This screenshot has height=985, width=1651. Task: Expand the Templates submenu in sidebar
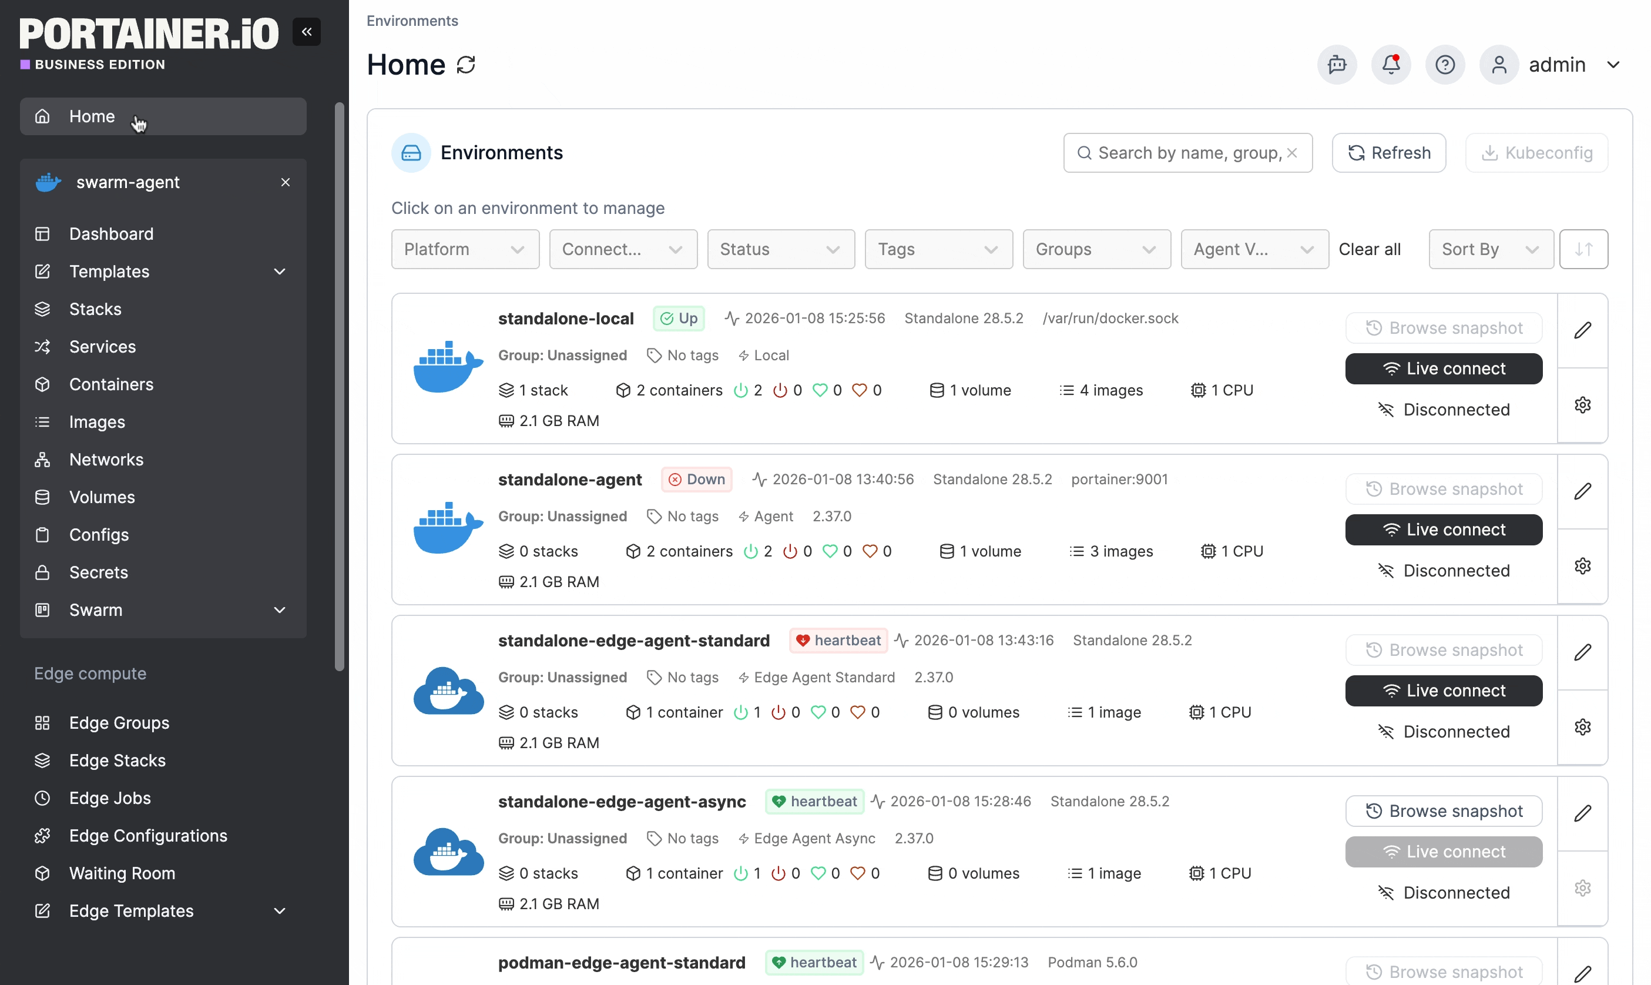coord(279,272)
